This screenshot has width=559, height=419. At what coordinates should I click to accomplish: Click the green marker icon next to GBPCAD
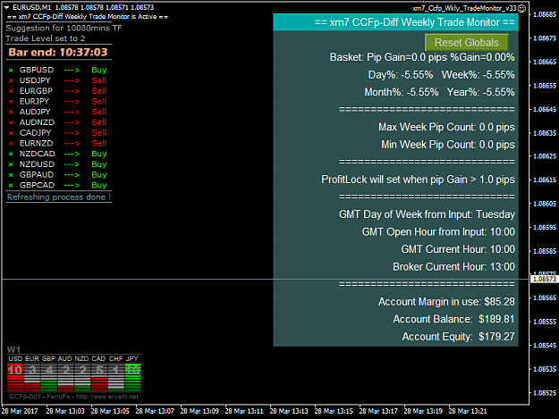coord(11,186)
